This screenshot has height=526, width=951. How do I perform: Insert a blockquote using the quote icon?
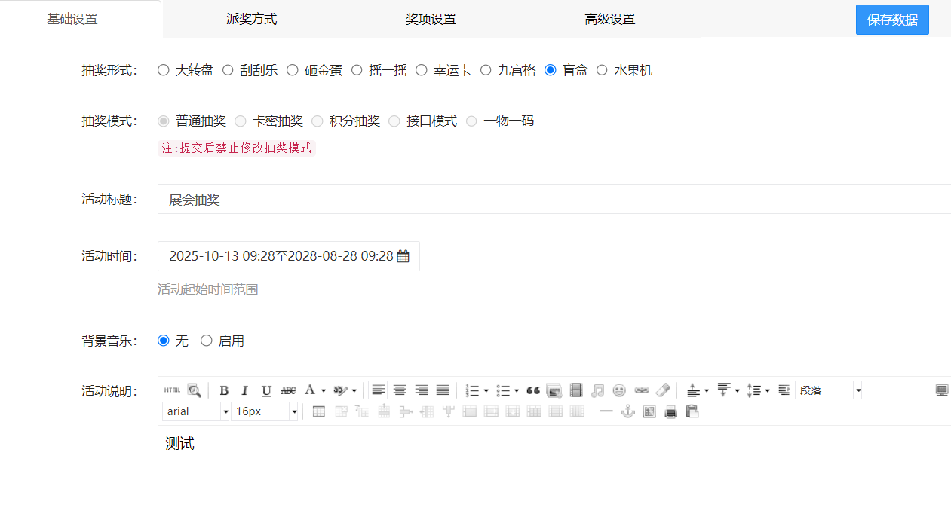[x=533, y=390]
